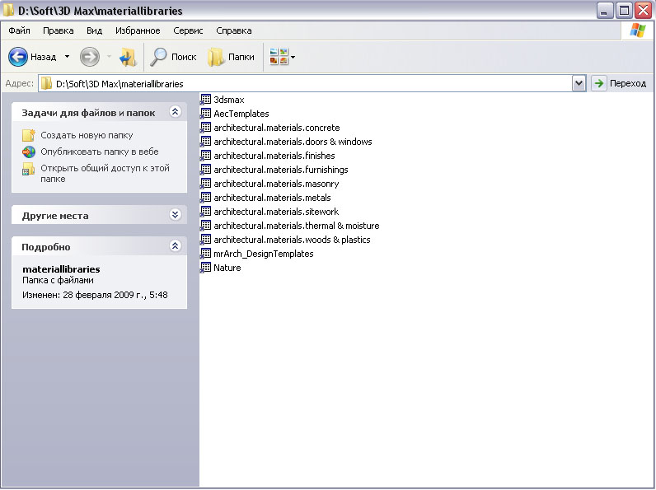Click the Назад button label
Image resolution: width=656 pixels, height=490 pixels.
43,57
